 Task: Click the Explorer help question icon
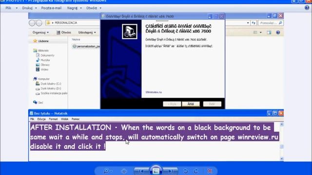pyautogui.click(x=278, y=33)
